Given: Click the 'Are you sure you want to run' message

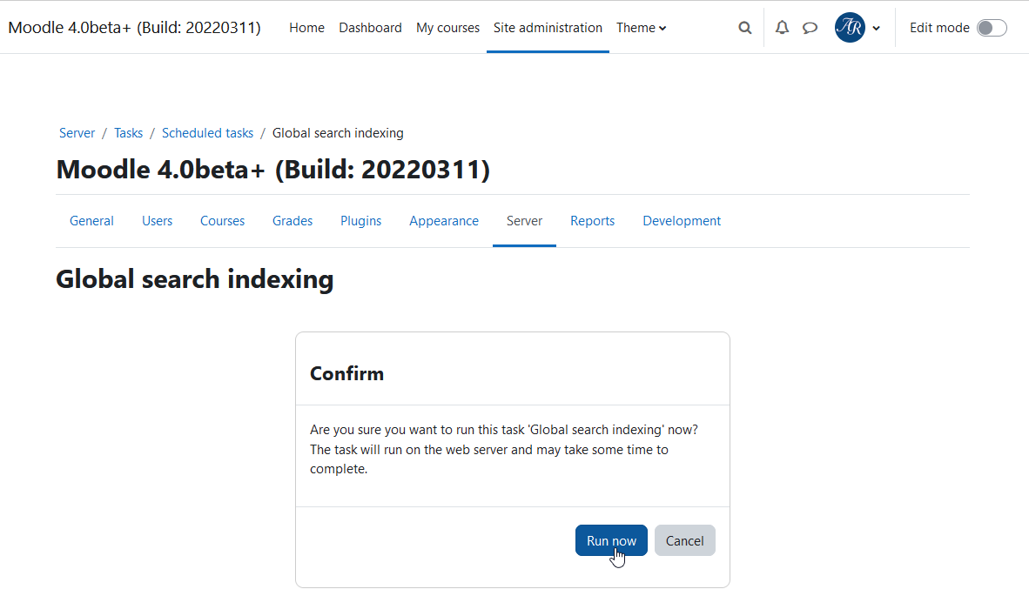Looking at the screenshot, I should point(504,449).
